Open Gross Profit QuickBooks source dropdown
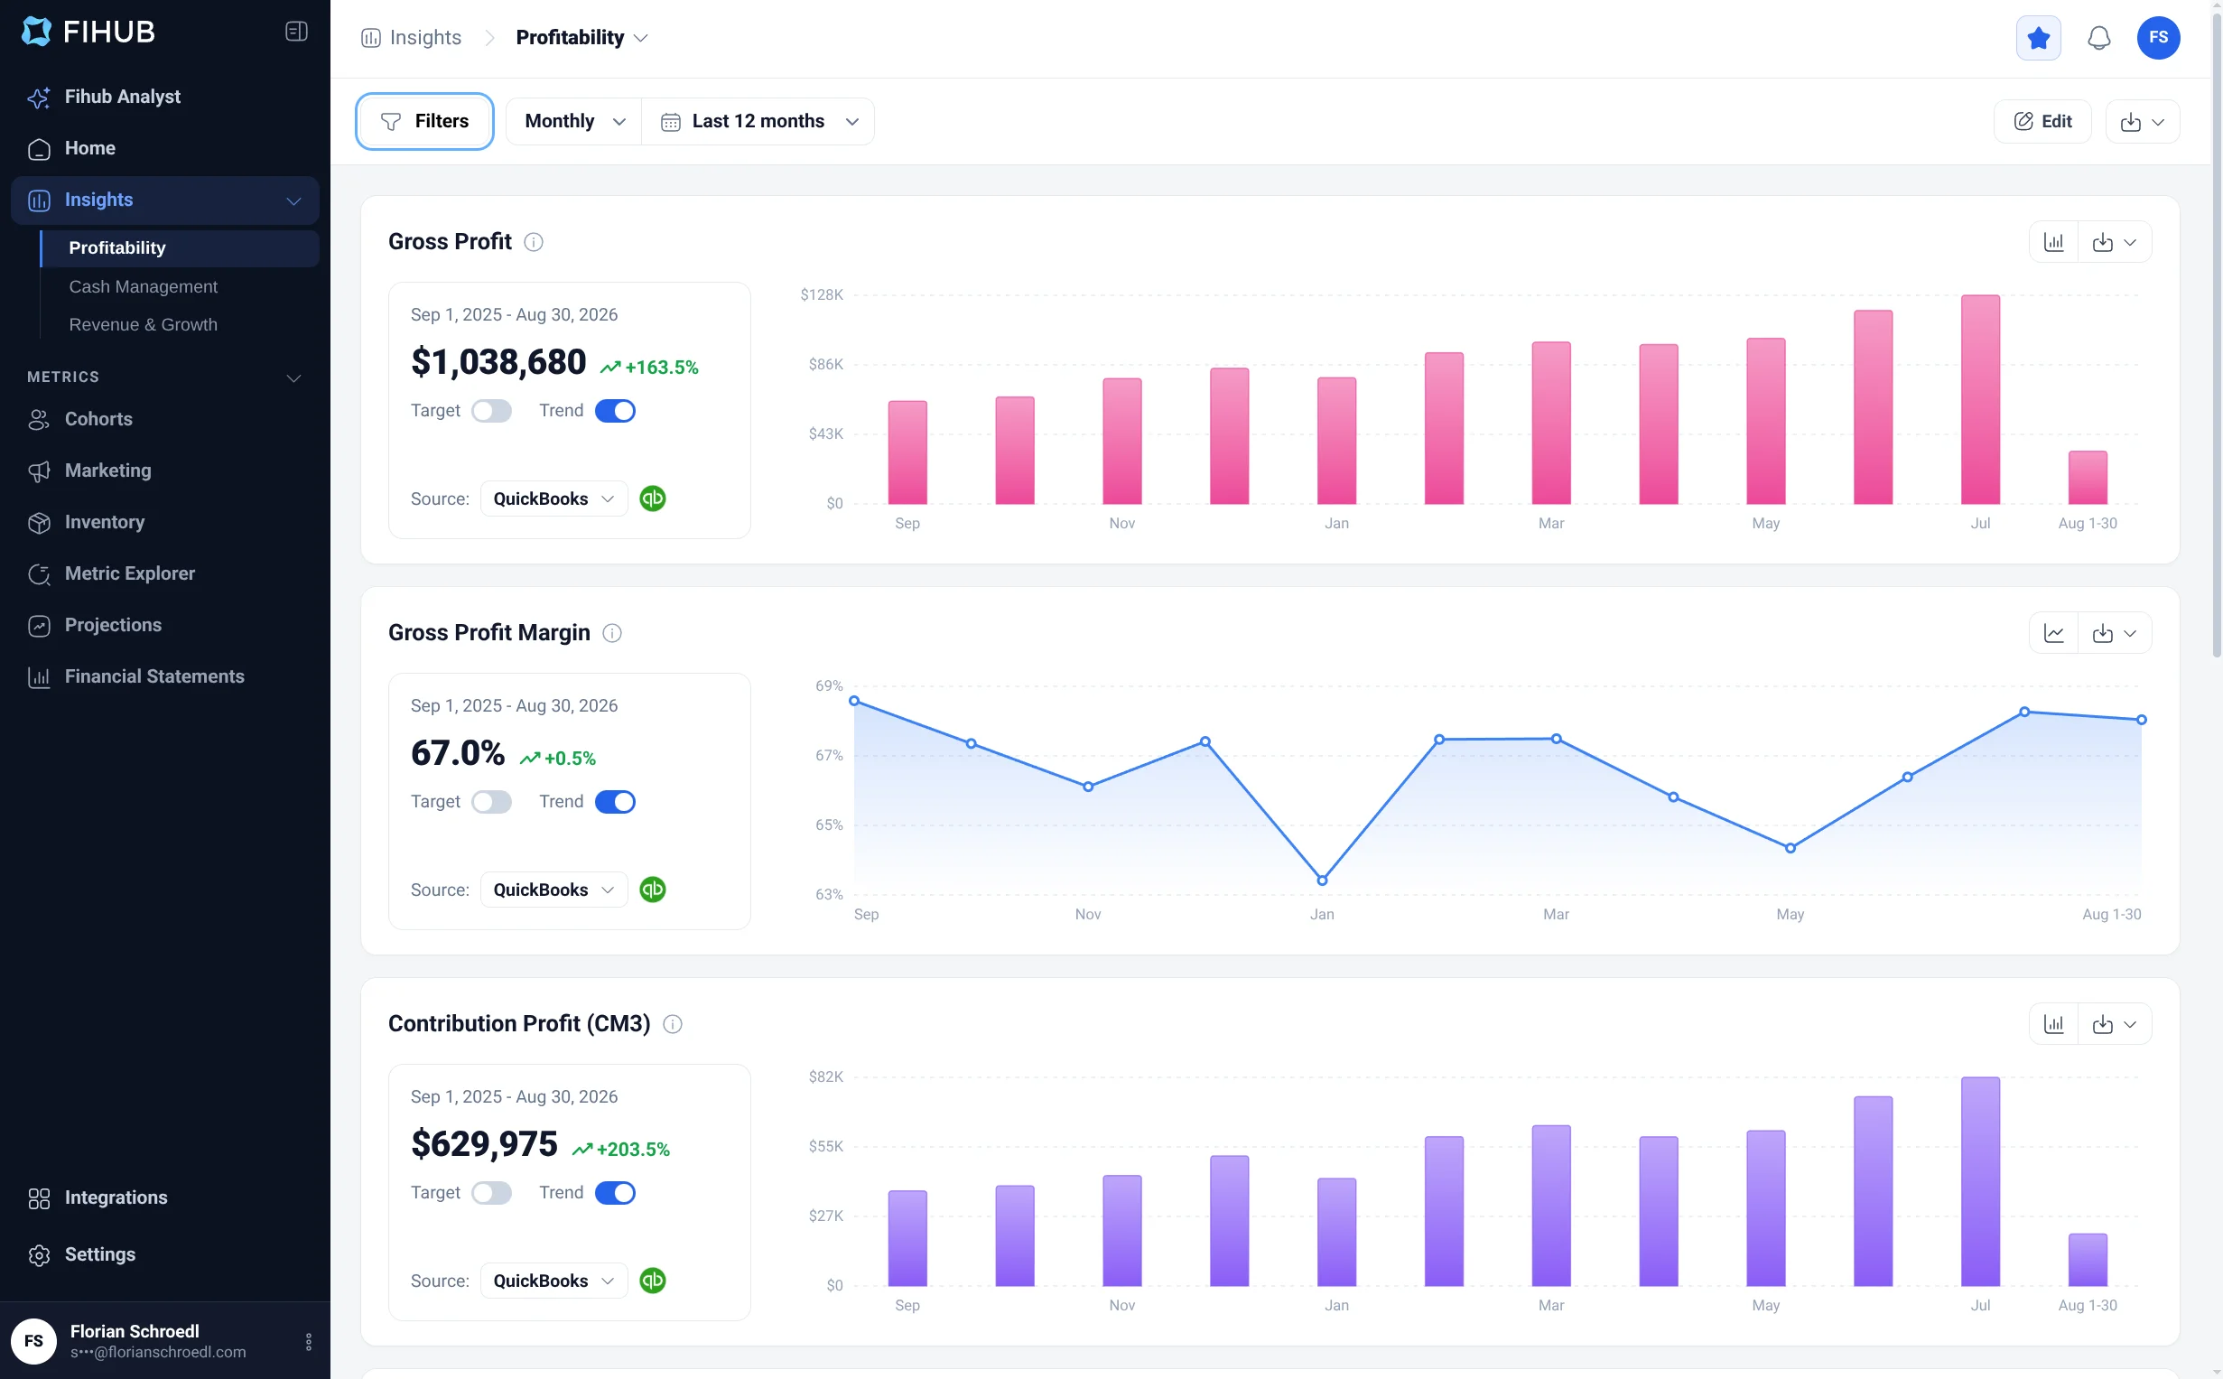The height and width of the screenshot is (1379, 2223). coord(553,498)
